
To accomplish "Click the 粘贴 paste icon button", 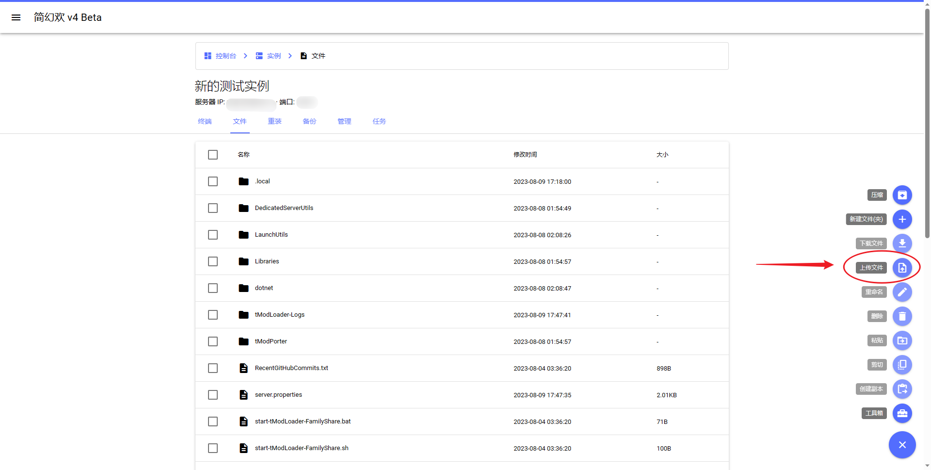I will point(902,340).
